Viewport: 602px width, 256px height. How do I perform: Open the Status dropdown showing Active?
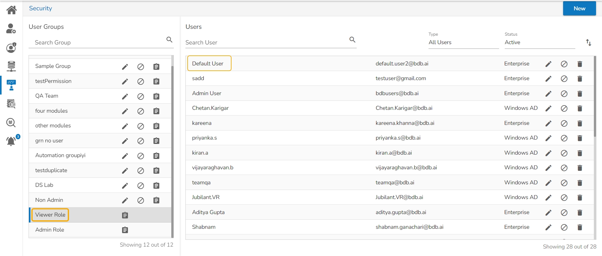tap(539, 43)
